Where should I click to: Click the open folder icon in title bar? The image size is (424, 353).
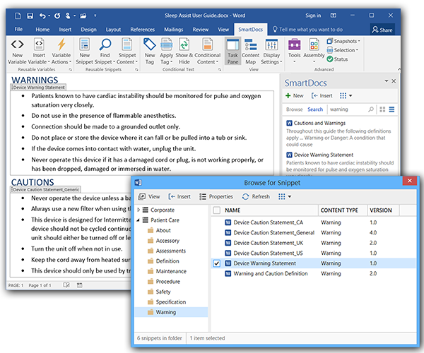click(x=83, y=16)
